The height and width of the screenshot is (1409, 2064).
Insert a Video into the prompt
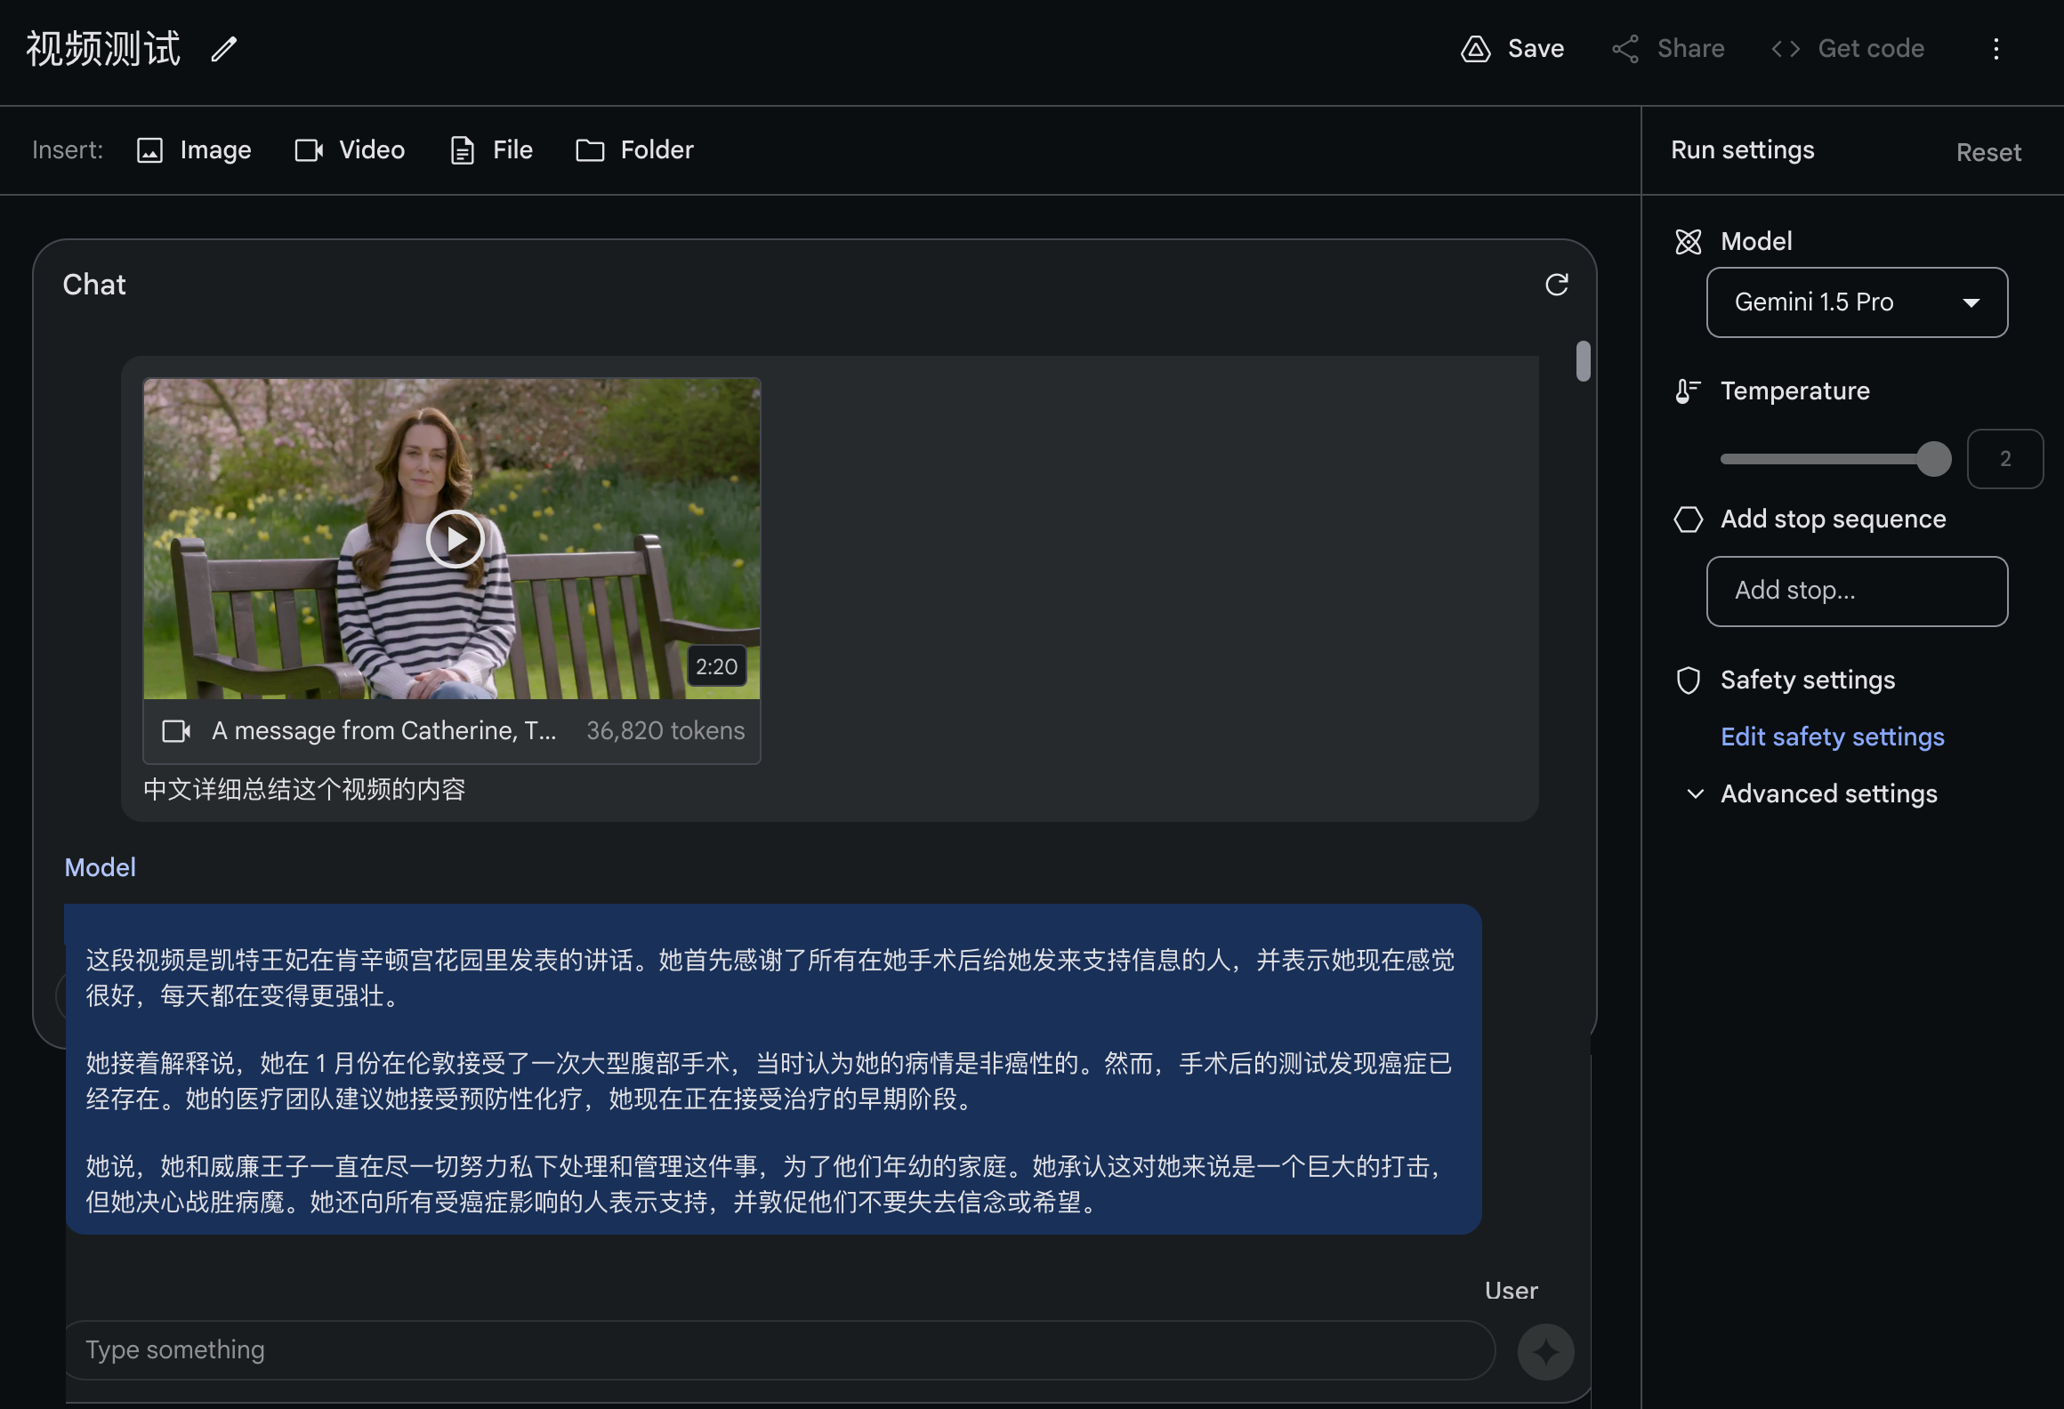pyautogui.click(x=351, y=150)
